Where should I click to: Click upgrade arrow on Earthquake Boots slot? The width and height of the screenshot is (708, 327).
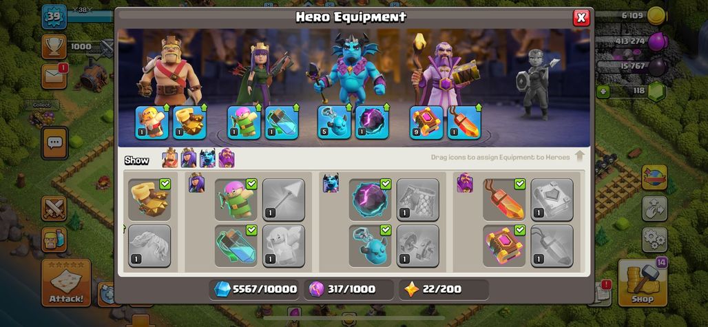point(204,107)
